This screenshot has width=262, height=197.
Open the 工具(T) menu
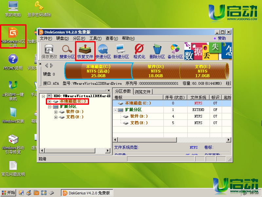coord(95,38)
